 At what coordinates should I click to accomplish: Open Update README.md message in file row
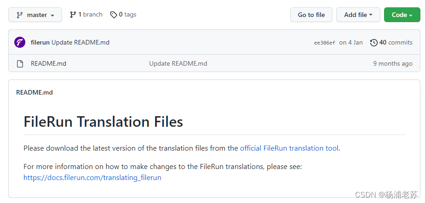coord(178,63)
